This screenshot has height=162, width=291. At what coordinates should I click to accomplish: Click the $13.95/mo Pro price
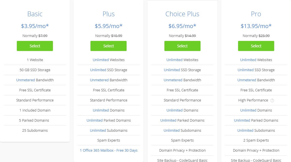[x=256, y=26]
